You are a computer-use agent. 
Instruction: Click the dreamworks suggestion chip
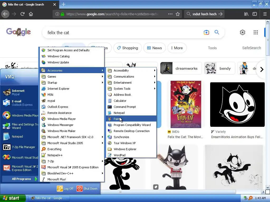181,68
